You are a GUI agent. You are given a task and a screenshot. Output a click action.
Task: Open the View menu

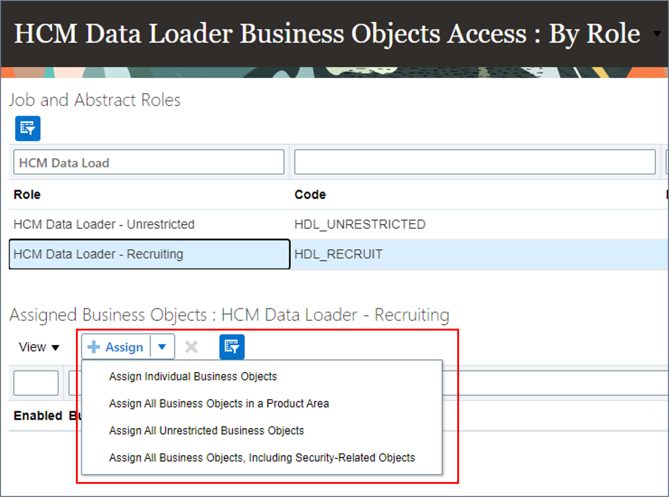(39, 347)
